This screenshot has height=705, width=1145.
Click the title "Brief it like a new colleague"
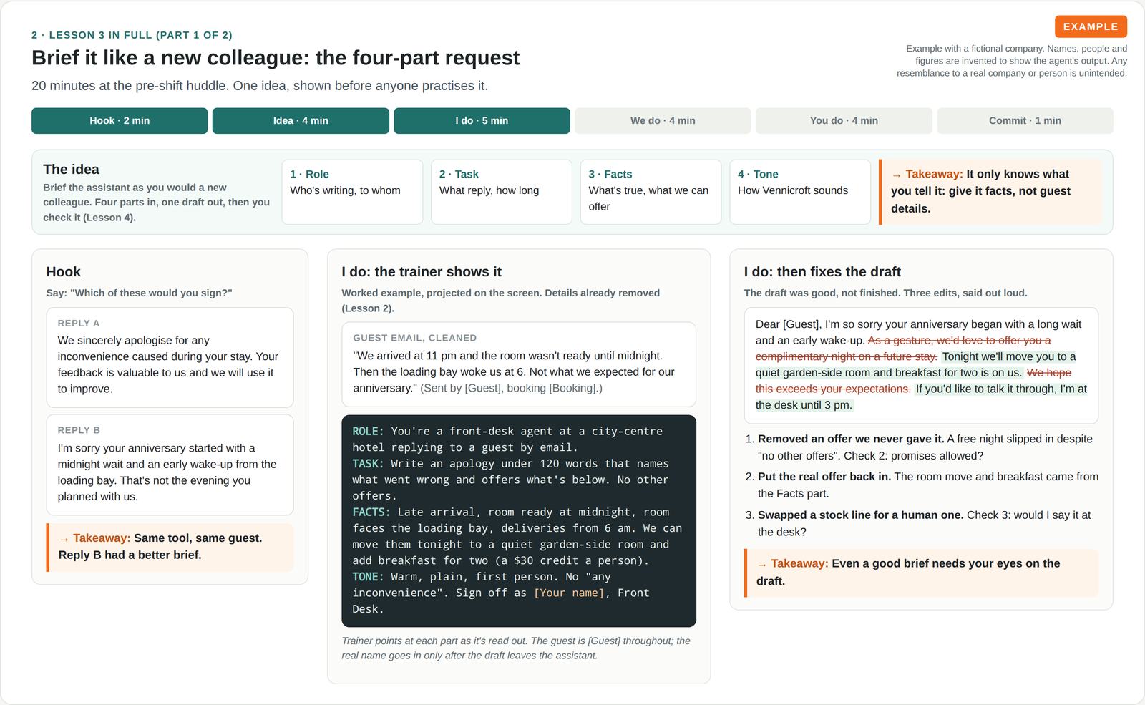click(x=276, y=58)
